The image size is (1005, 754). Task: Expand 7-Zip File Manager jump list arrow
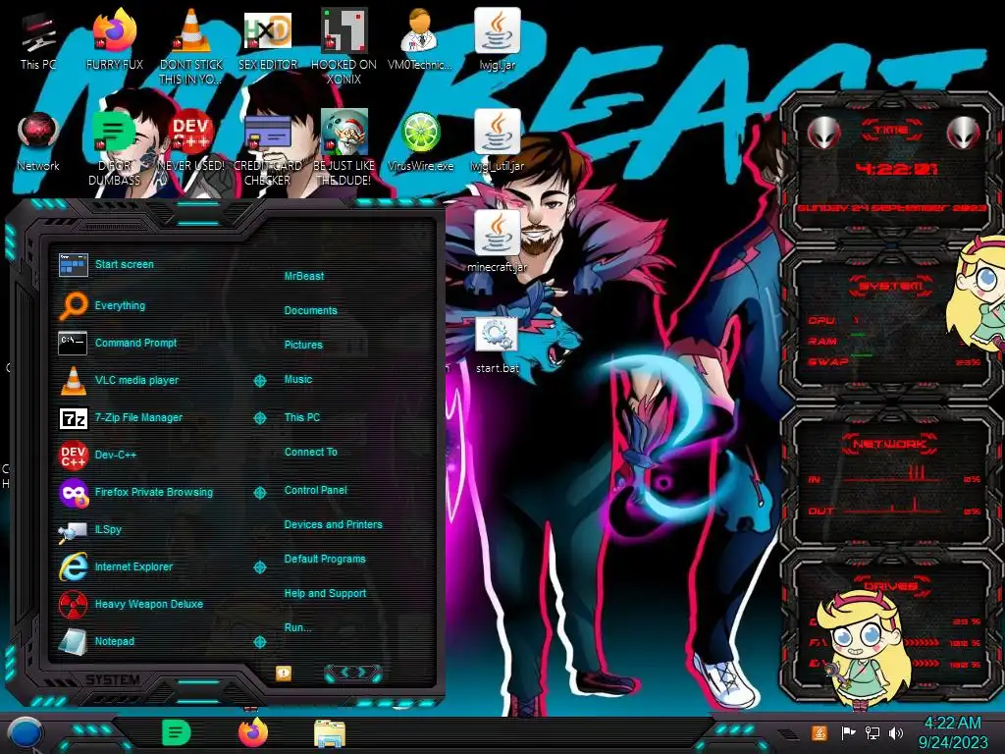[x=259, y=417]
